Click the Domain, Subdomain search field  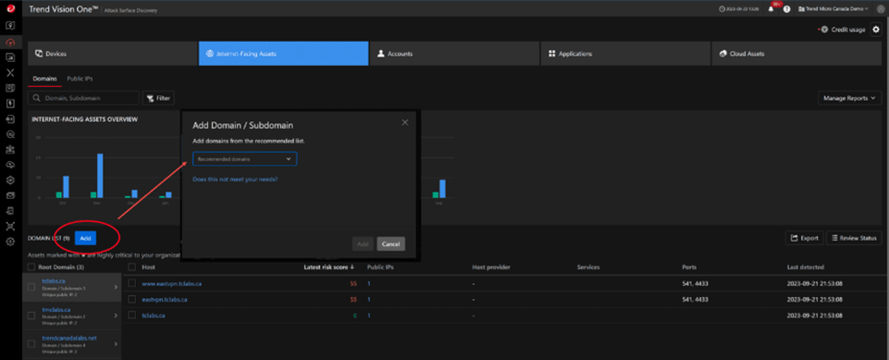click(83, 98)
